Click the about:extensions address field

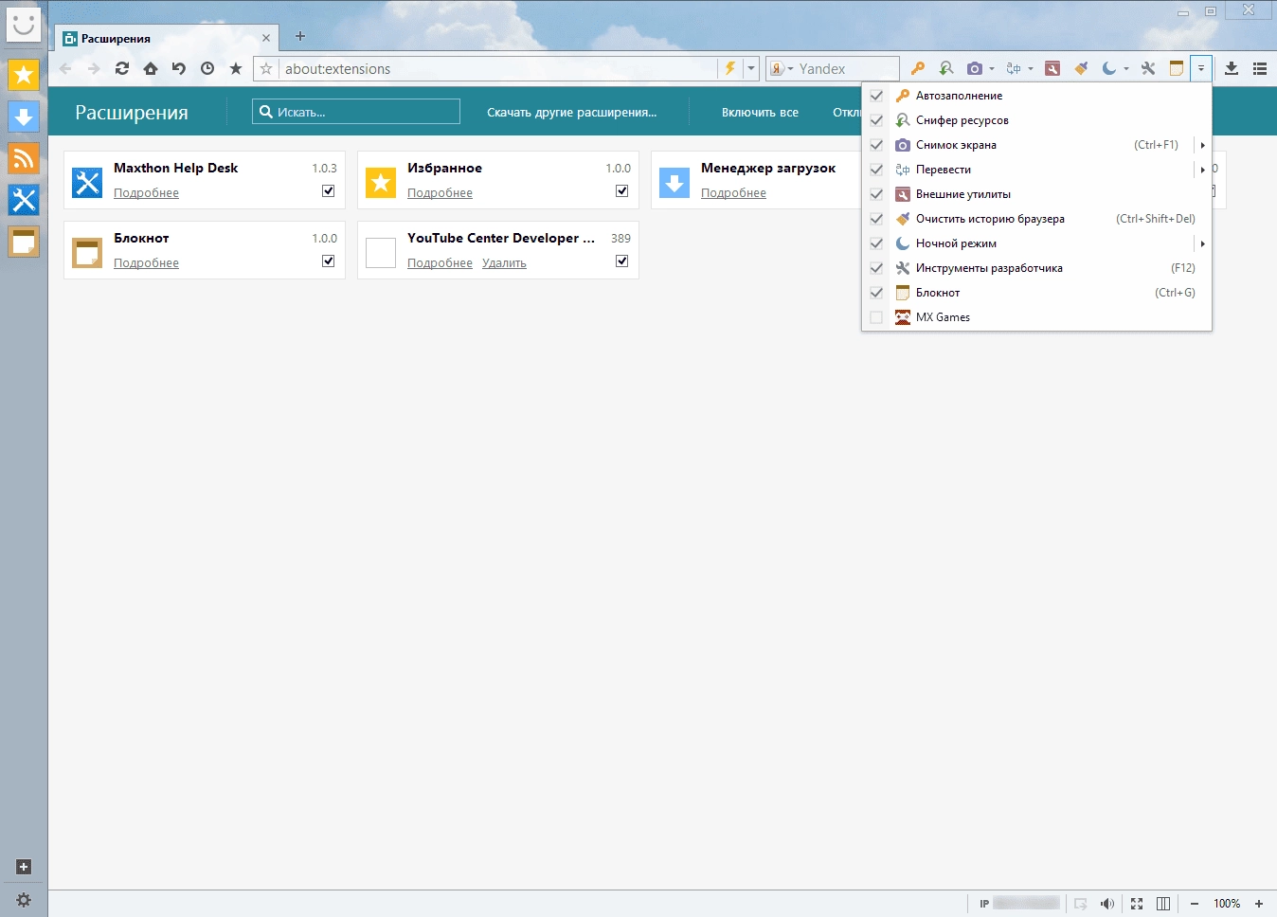tap(499, 68)
